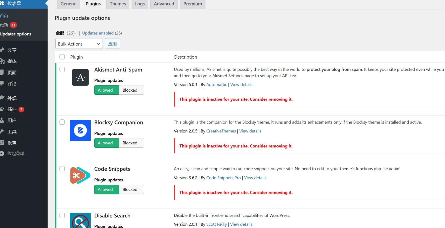Switch to the Plugins tab
Image resolution: width=445 pixels, height=228 pixels.
[93, 4]
